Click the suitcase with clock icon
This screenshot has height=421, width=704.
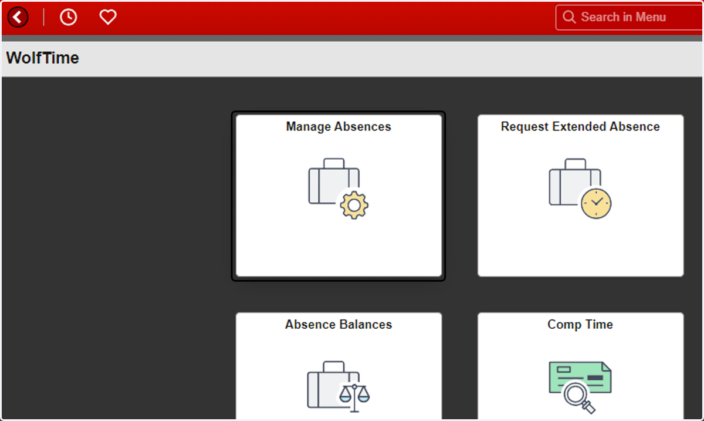click(580, 188)
